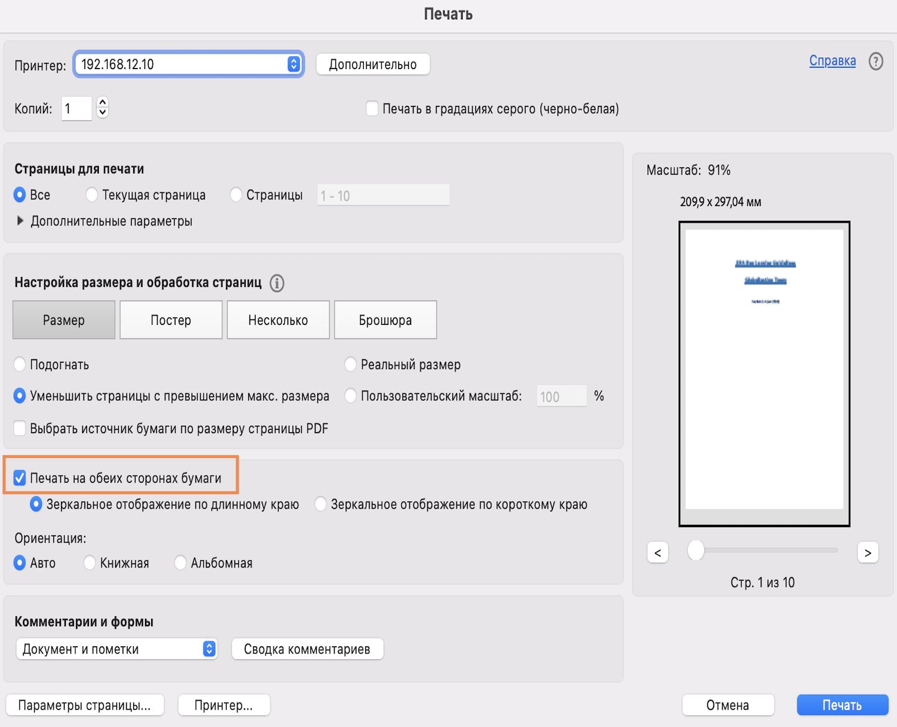
Task: Open Дополнительно printer options
Action: (373, 64)
